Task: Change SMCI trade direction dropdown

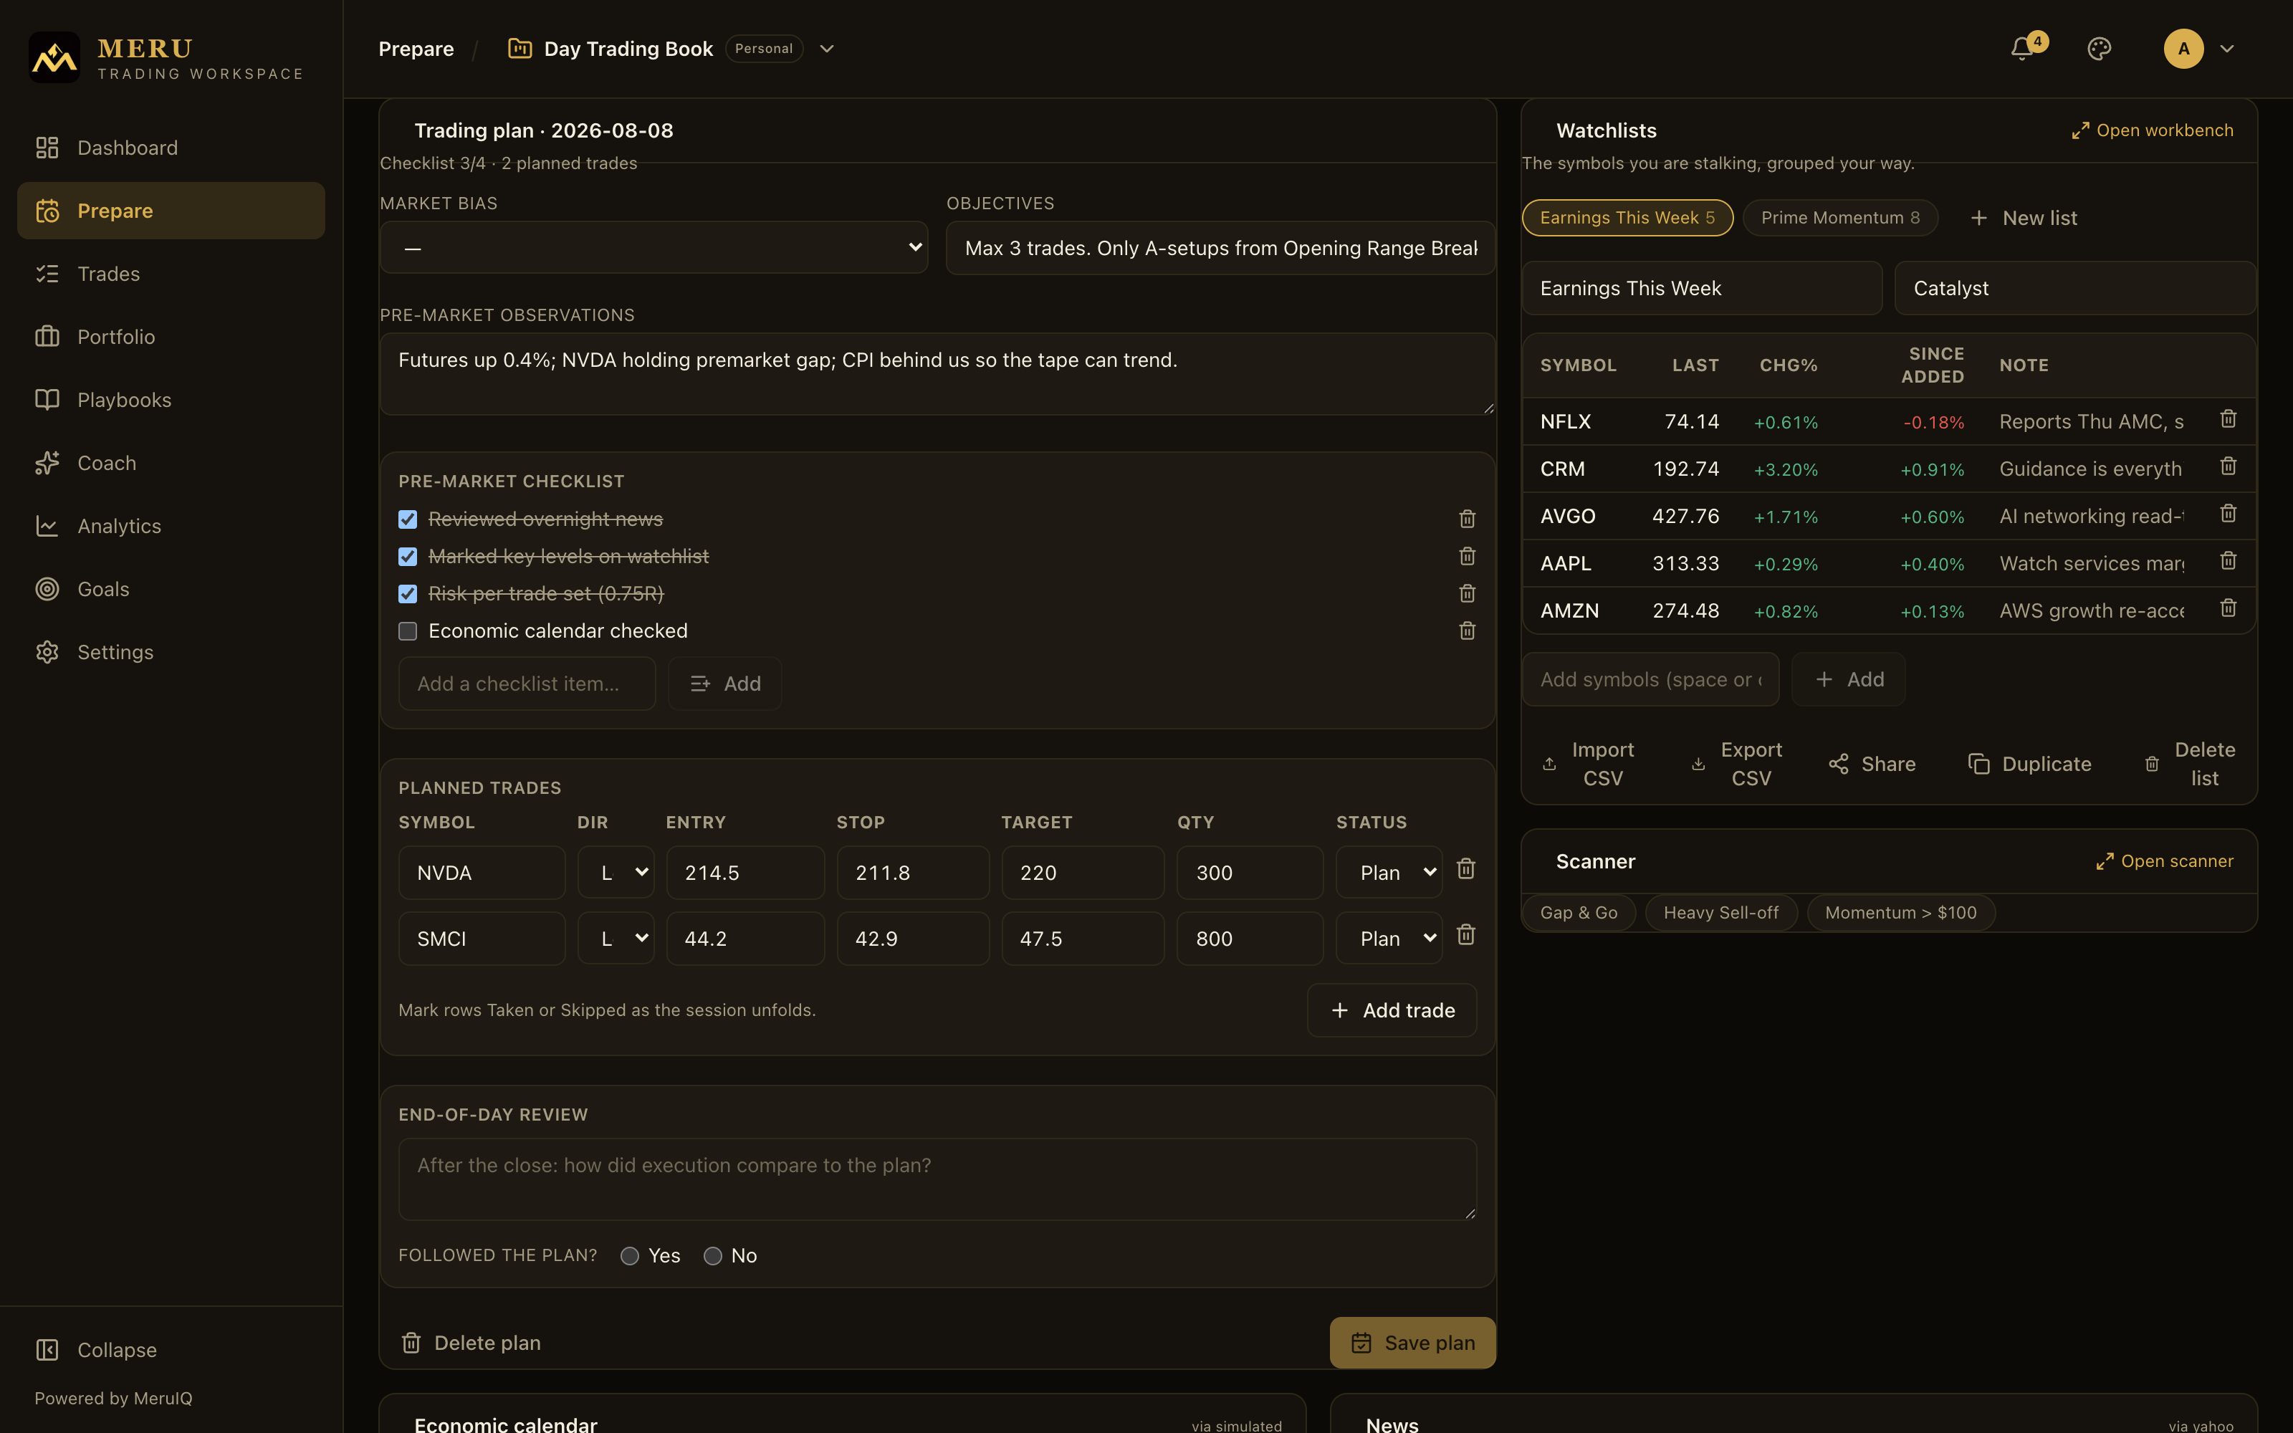Action: pos(616,939)
